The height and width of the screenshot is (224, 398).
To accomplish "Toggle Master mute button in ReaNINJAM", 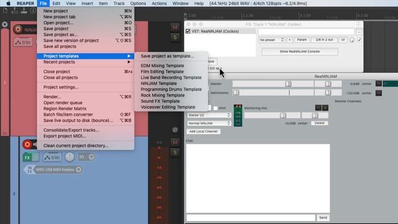I will click(x=379, y=83).
